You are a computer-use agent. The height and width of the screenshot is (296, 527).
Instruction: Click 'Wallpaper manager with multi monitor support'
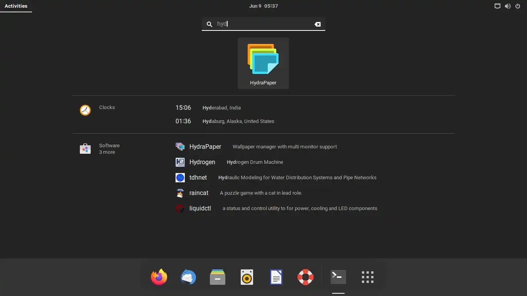[285, 147]
